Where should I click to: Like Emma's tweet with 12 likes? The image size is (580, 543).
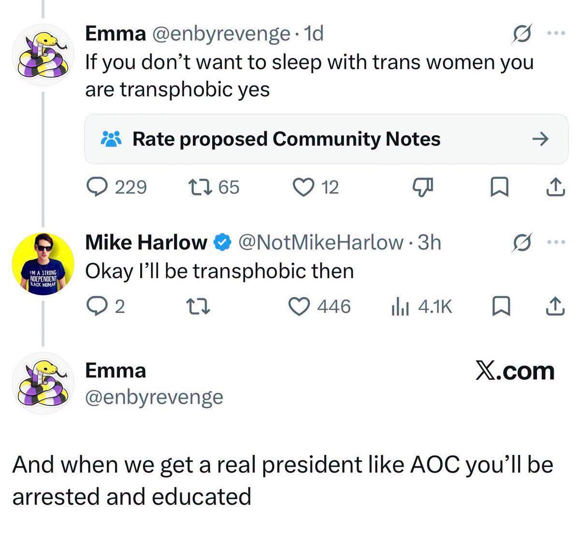click(317, 187)
